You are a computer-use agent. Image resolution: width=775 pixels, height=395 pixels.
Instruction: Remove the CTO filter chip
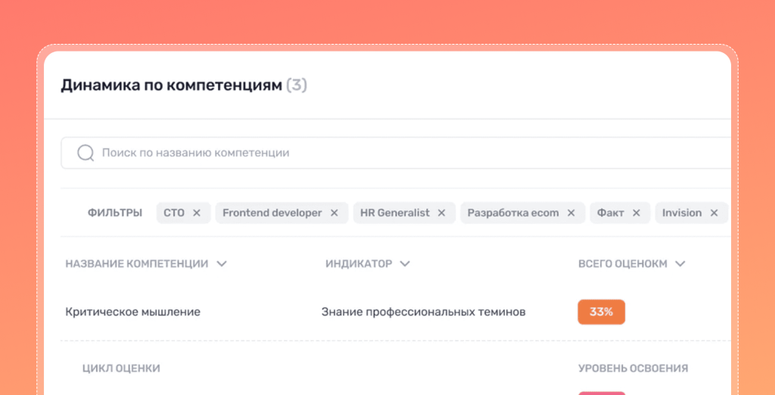197,213
